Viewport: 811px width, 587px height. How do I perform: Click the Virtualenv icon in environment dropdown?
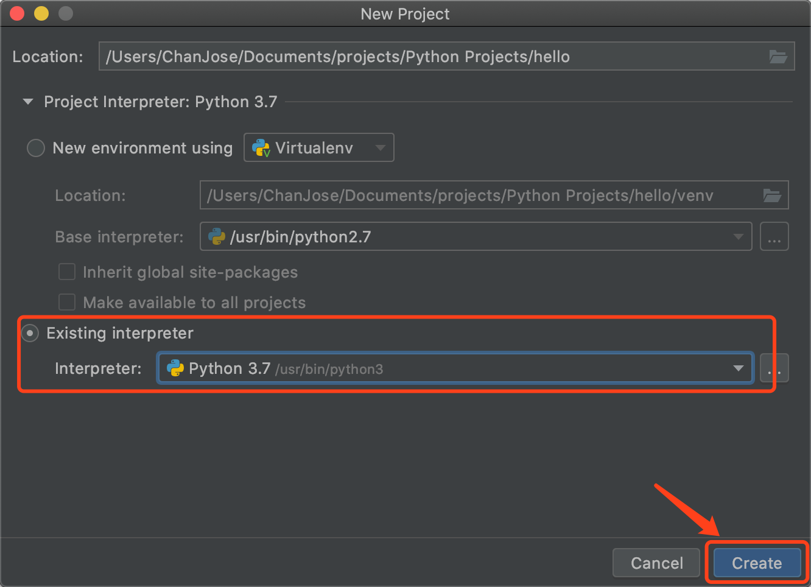261,148
